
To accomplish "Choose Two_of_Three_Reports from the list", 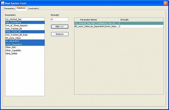I will 25,26.
